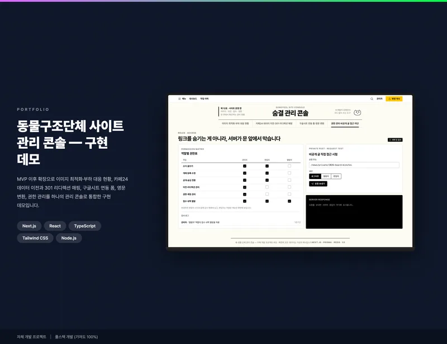Image resolution: width=447 pixels, height=344 pixels.
Task: Uncheck 편집자 permission for 접수 내역 열람
Action: [267, 201]
